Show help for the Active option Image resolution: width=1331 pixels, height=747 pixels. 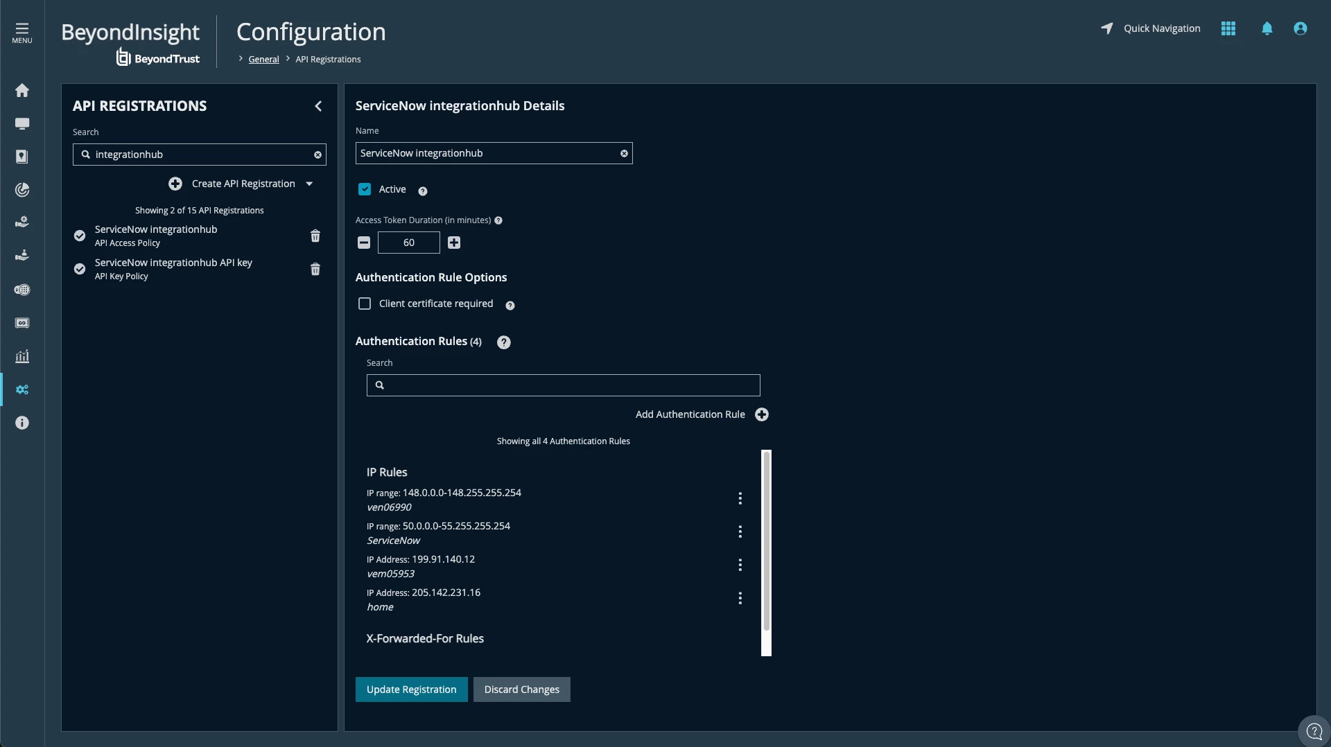tap(423, 191)
